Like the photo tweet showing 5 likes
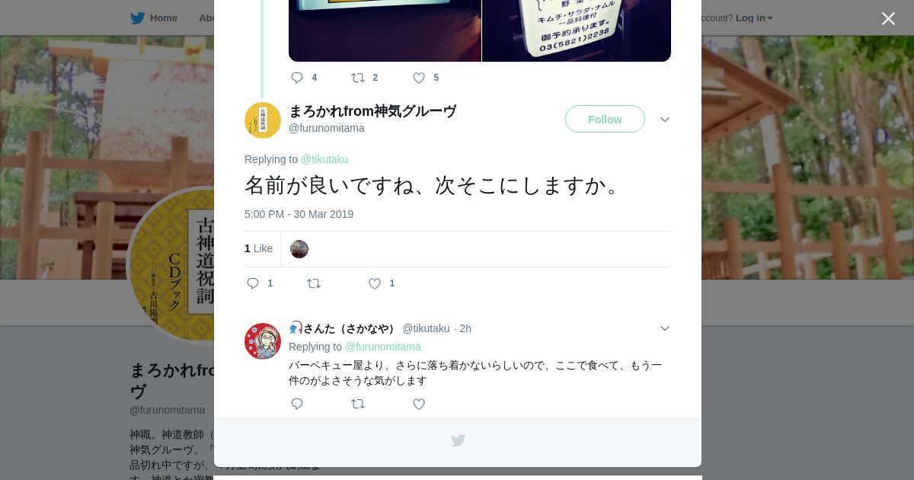914x480 pixels. click(x=419, y=78)
